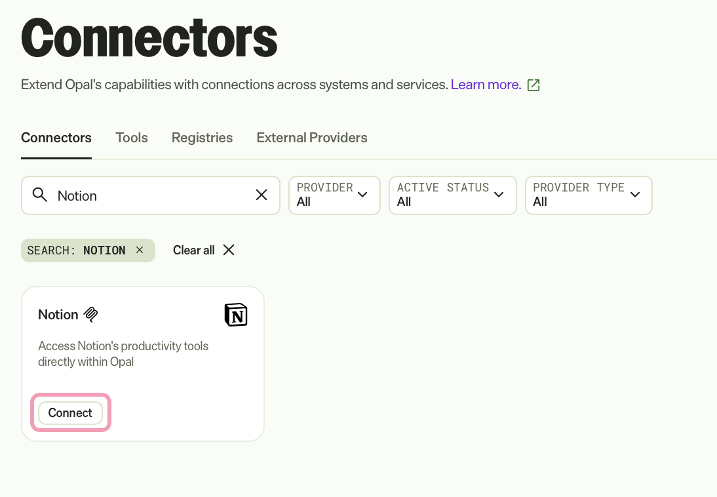Follow the Learn more link
Screen dimensions: 717x497
[486, 85]
